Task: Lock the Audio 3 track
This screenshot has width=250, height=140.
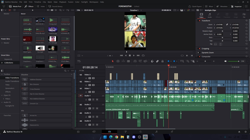Action: 86,117
